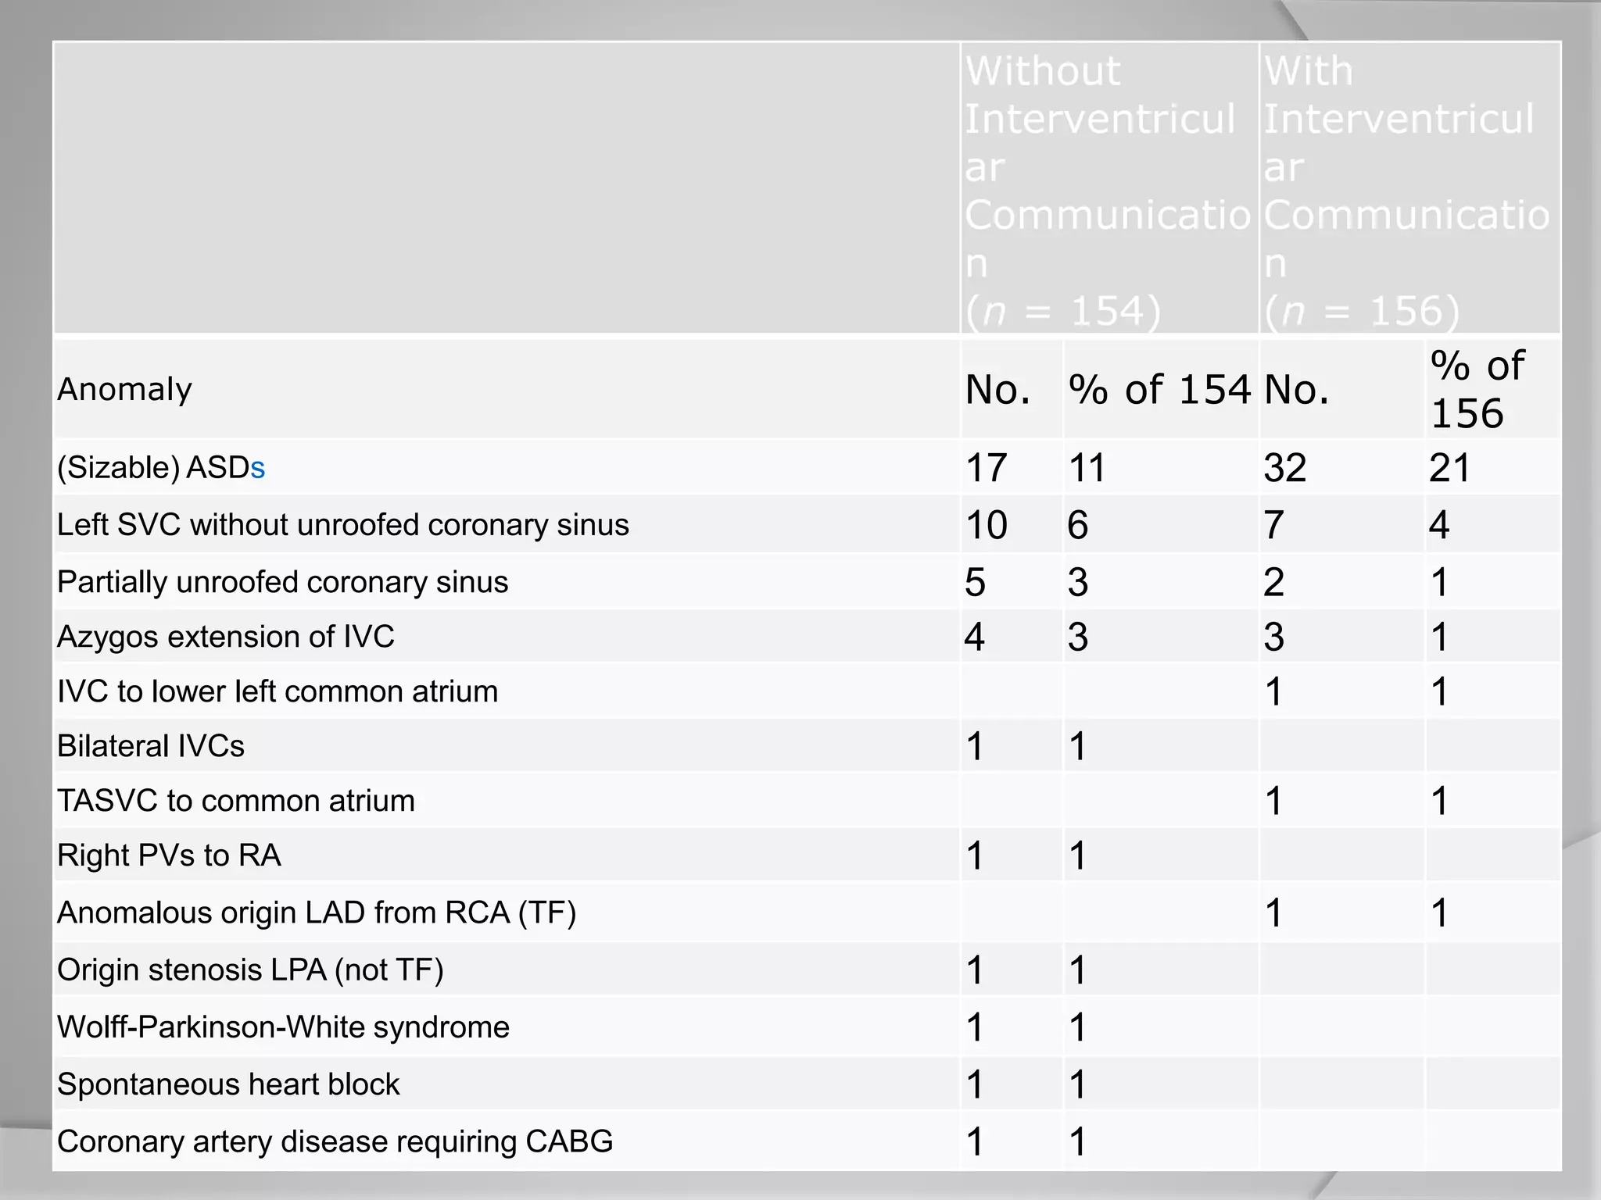Select the Anomaly column header cell
1601x1200 pixels.
pyautogui.click(x=125, y=389)
